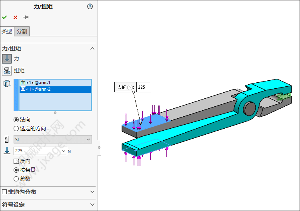The image size is (300, 211).
Task: Expand the 非均匀分布 section chevron
Action: 92,192
